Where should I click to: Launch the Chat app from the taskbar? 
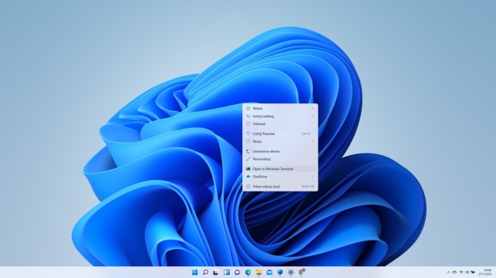[237, 272]
